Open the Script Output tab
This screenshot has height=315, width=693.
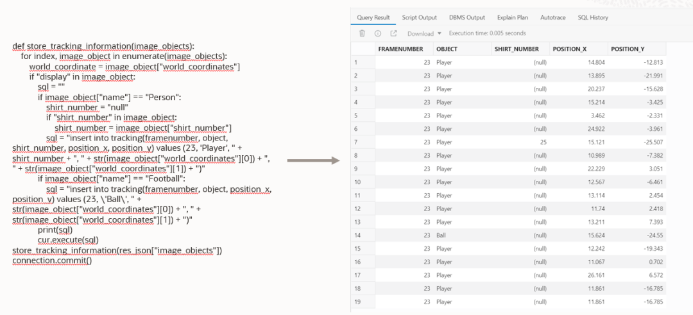point(419,17)
